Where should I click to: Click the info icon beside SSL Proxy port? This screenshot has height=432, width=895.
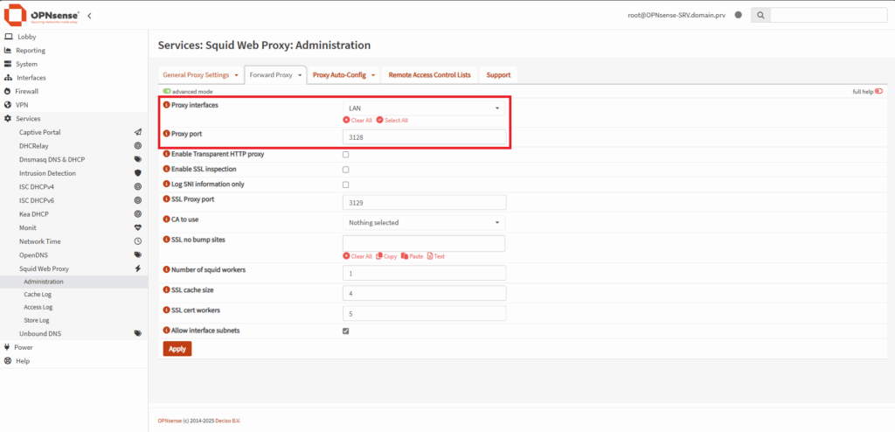tap(167, 199)
